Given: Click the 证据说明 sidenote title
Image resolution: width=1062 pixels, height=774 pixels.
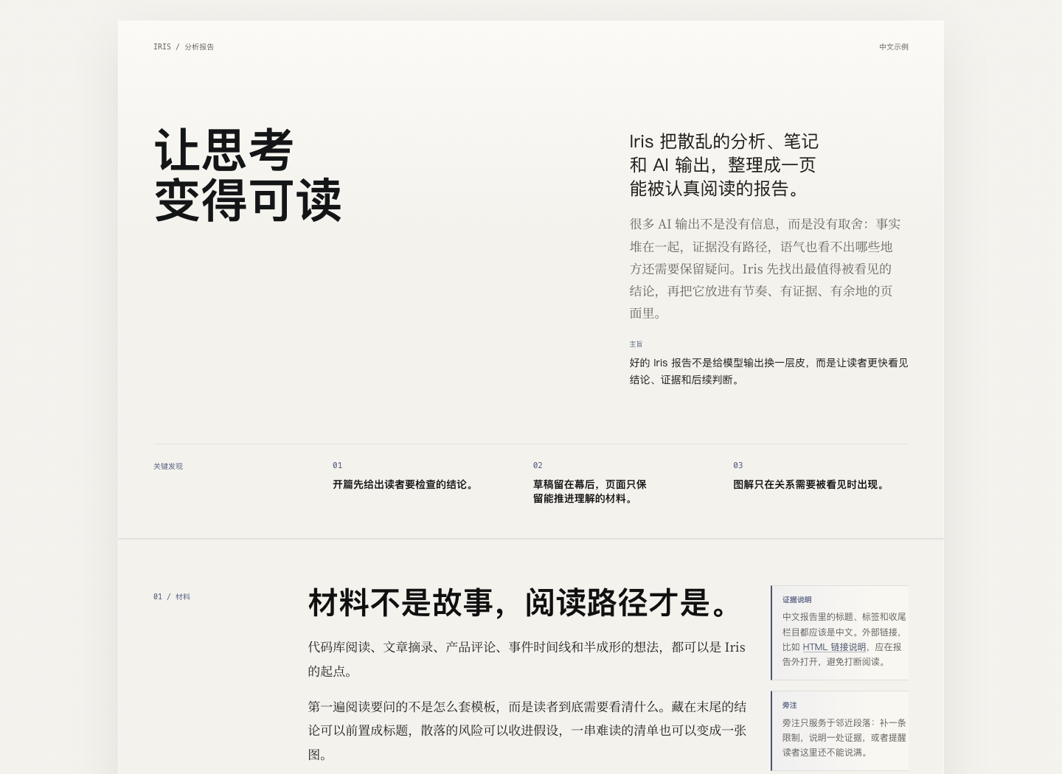Looking at the screenshot, I should pos(796,600).
